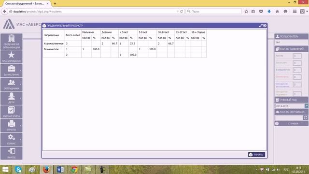Click the Всего детей column header

(x=73, y=35)
